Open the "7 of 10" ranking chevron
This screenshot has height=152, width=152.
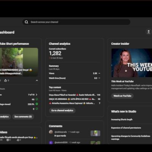point(36,95)
